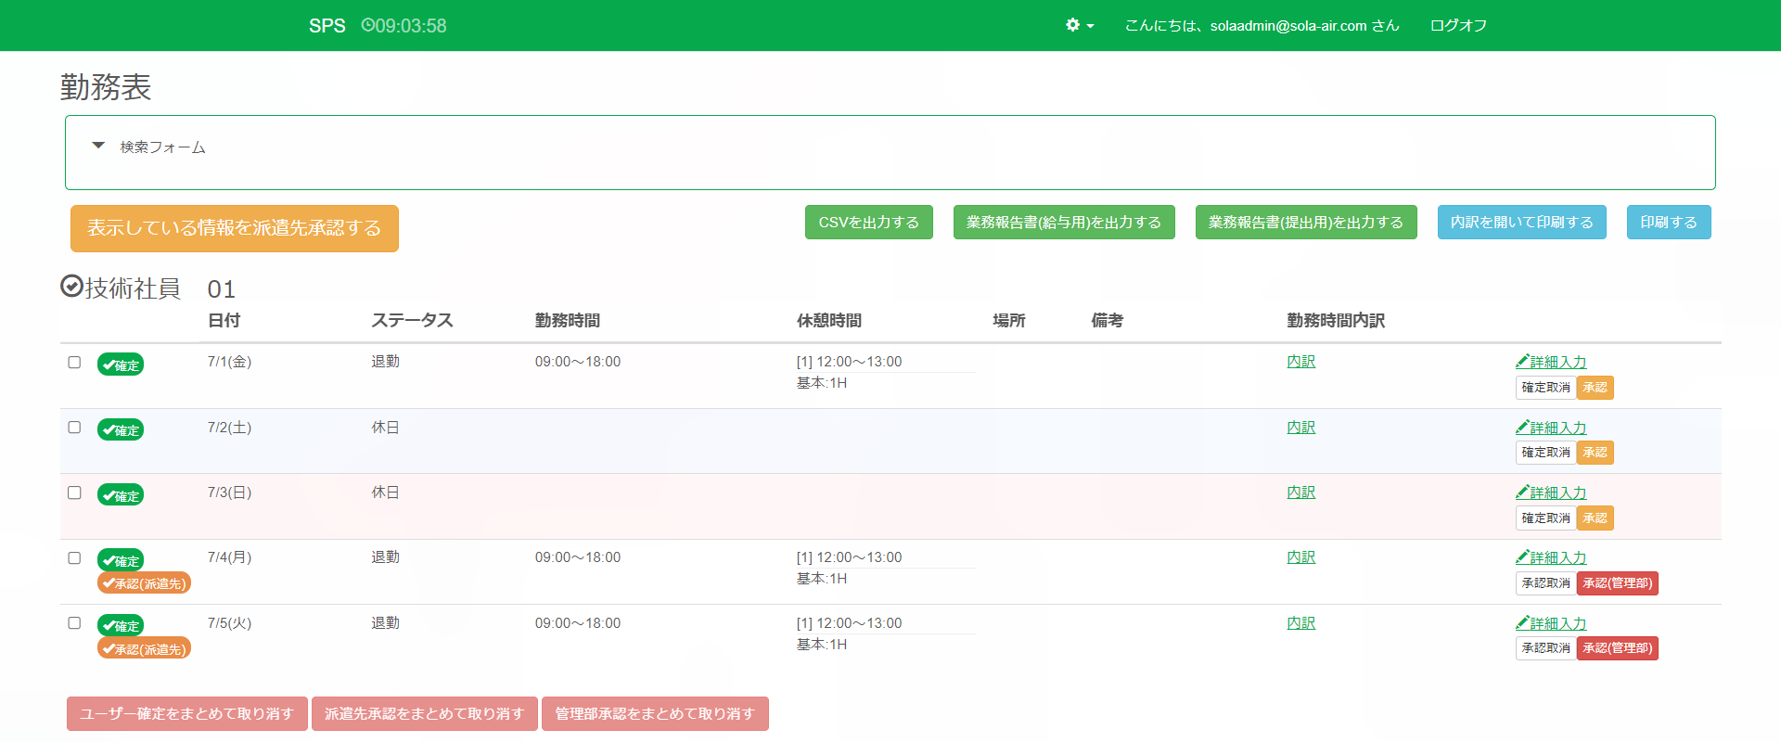
Task: Open 内訳 breakdown for 7/4(月)
Action: [x=1301, y=557]
